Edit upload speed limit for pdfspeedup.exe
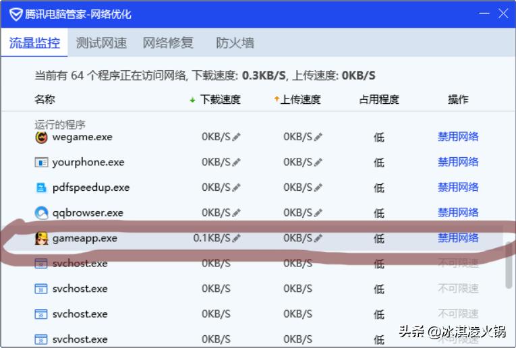 tap(318, 187)
